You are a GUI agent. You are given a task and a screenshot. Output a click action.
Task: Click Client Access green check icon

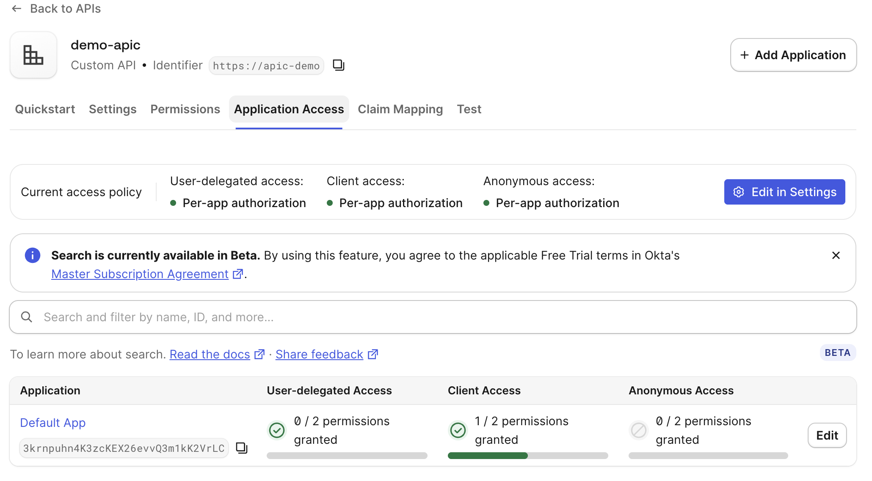(x=458, y=431)
